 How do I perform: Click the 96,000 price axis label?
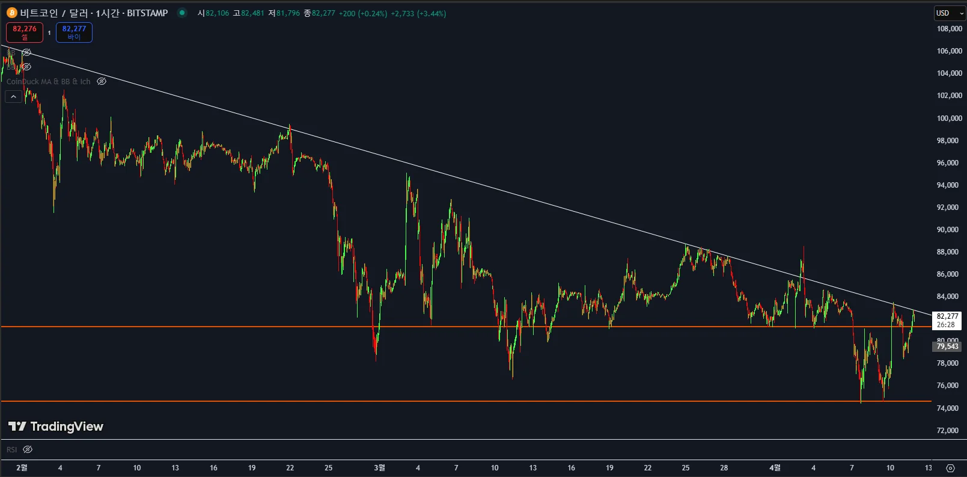click(947, 163)
